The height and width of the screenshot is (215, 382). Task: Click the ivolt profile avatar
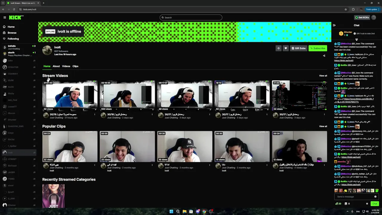point(47,50)
